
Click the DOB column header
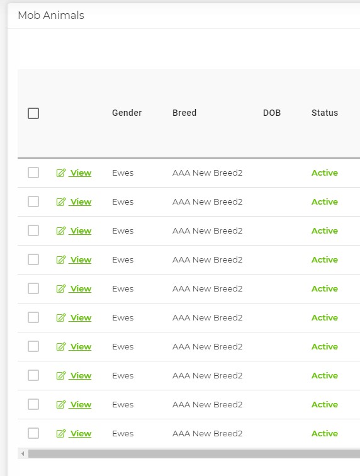click(x=272, y=113)
